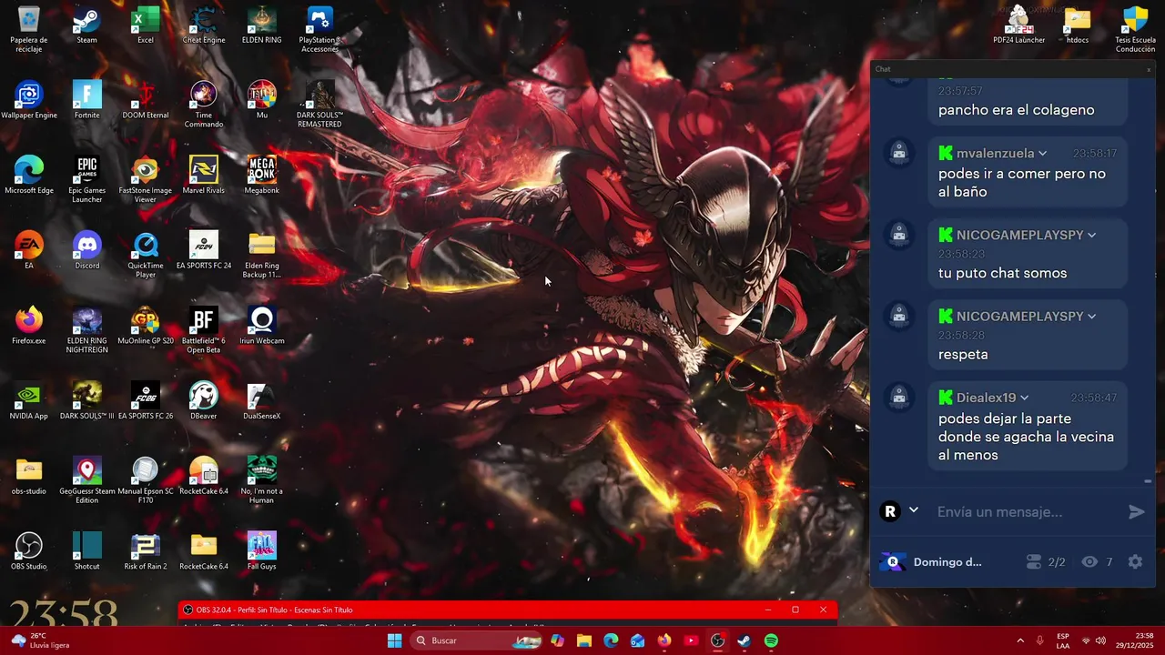1165x655 pixels.
Task: Launch Excel from the desktop
Action: 146,25
